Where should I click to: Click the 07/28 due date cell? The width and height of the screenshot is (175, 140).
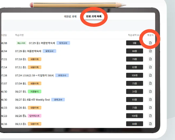[4, 76]
